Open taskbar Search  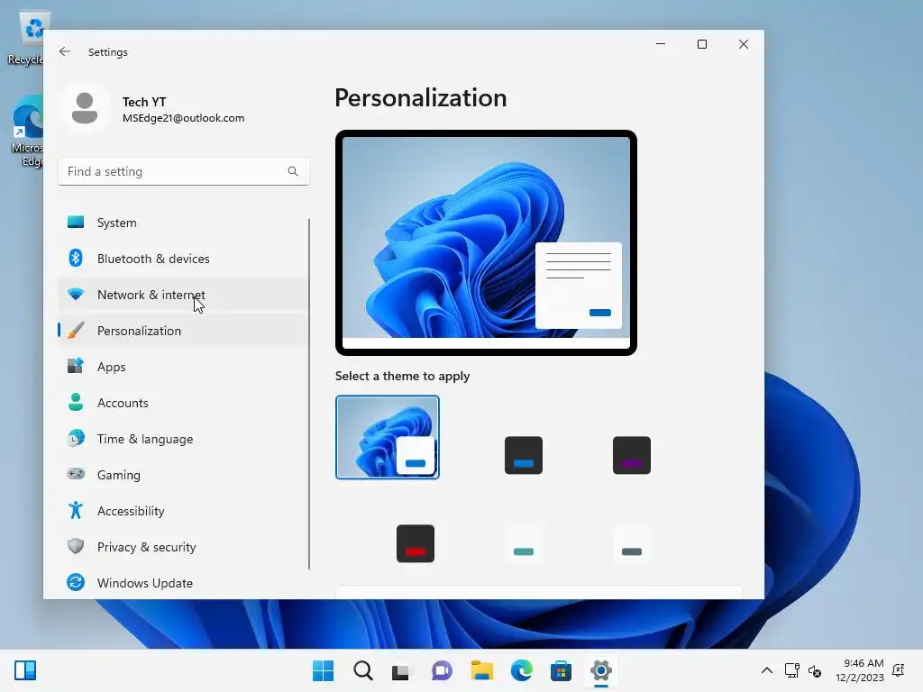click(362, 670)
